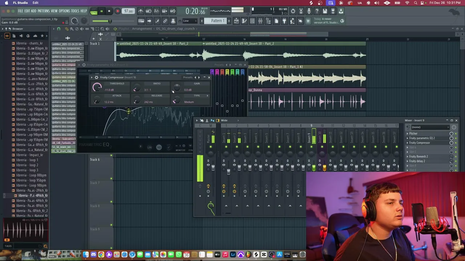Mute the Master mixer track LED
The height and width of the screenshot is (261, 465).
click(210, 147)
